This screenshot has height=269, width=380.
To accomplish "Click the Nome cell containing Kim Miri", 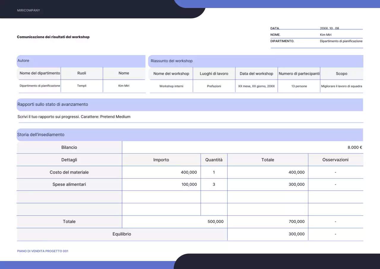I will 124,86.
